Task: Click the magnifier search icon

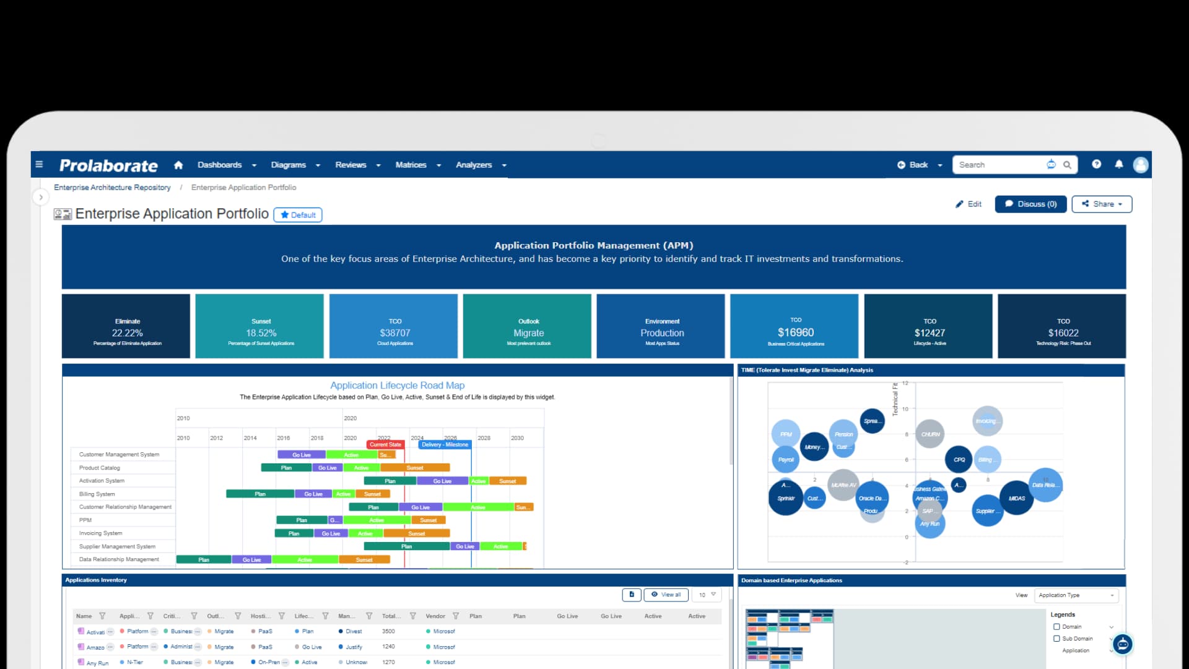Action: click(1067, 165)
